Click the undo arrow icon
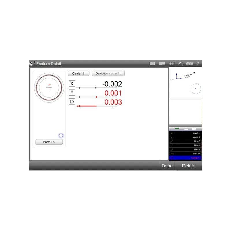 pos(181,64)
